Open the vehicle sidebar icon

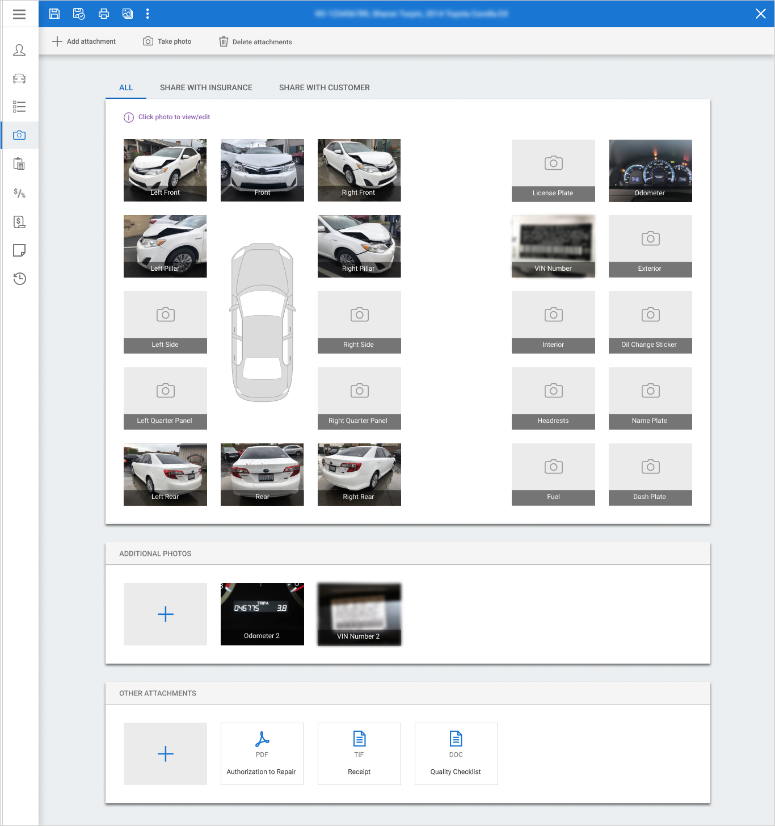pos(19,78)
